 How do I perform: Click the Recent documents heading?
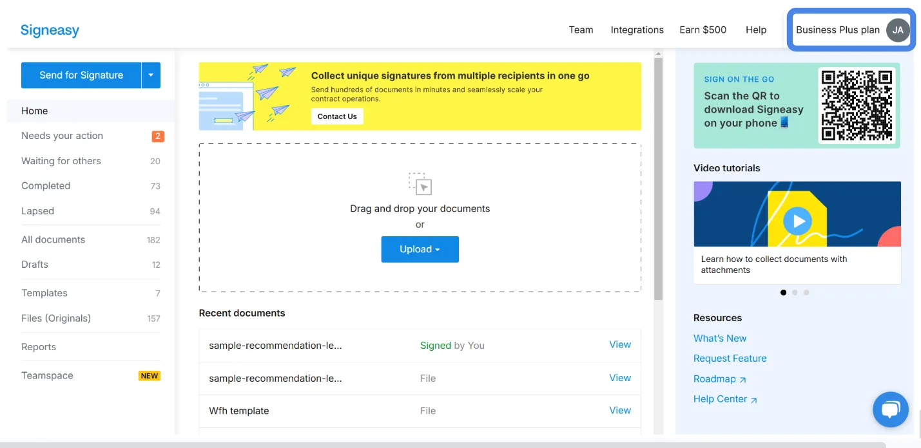[242, 313]
